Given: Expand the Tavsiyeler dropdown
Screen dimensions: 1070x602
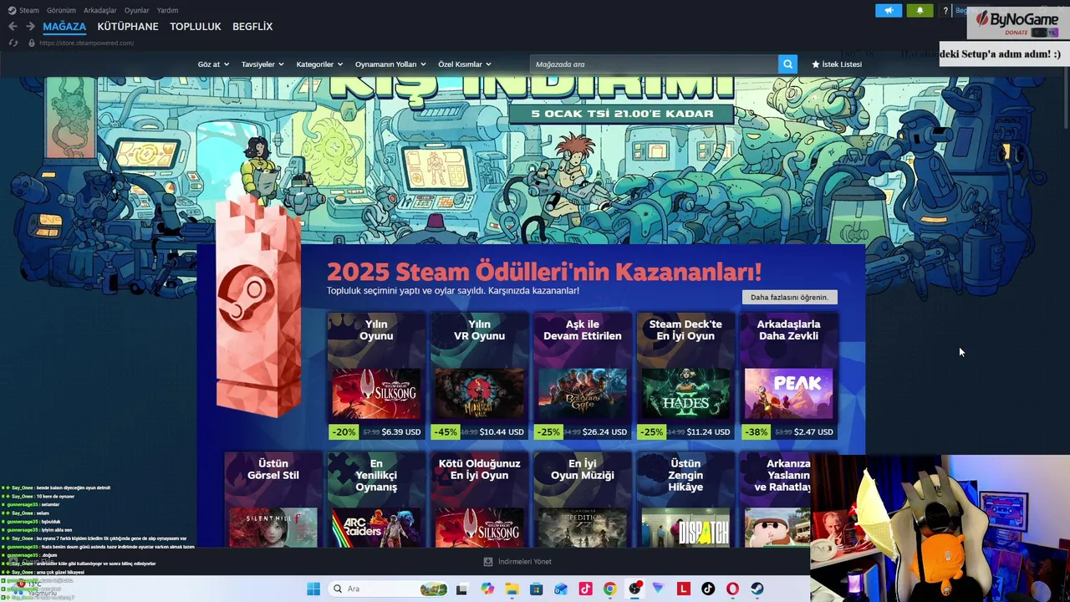Looking at the screenshot, I should click(262, 64).
